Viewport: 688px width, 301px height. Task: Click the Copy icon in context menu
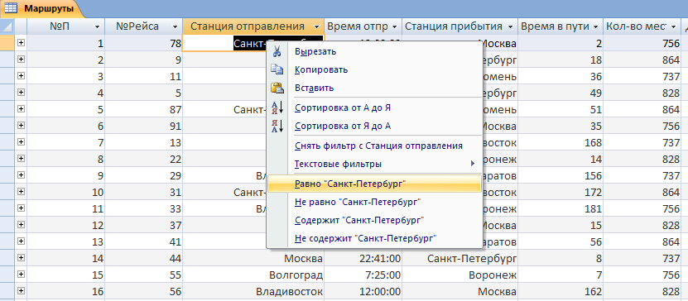coord(277,69)
